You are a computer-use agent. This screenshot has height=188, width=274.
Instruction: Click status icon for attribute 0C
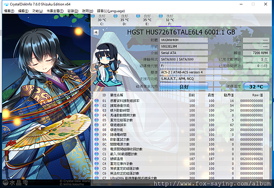tap(96, 144)
